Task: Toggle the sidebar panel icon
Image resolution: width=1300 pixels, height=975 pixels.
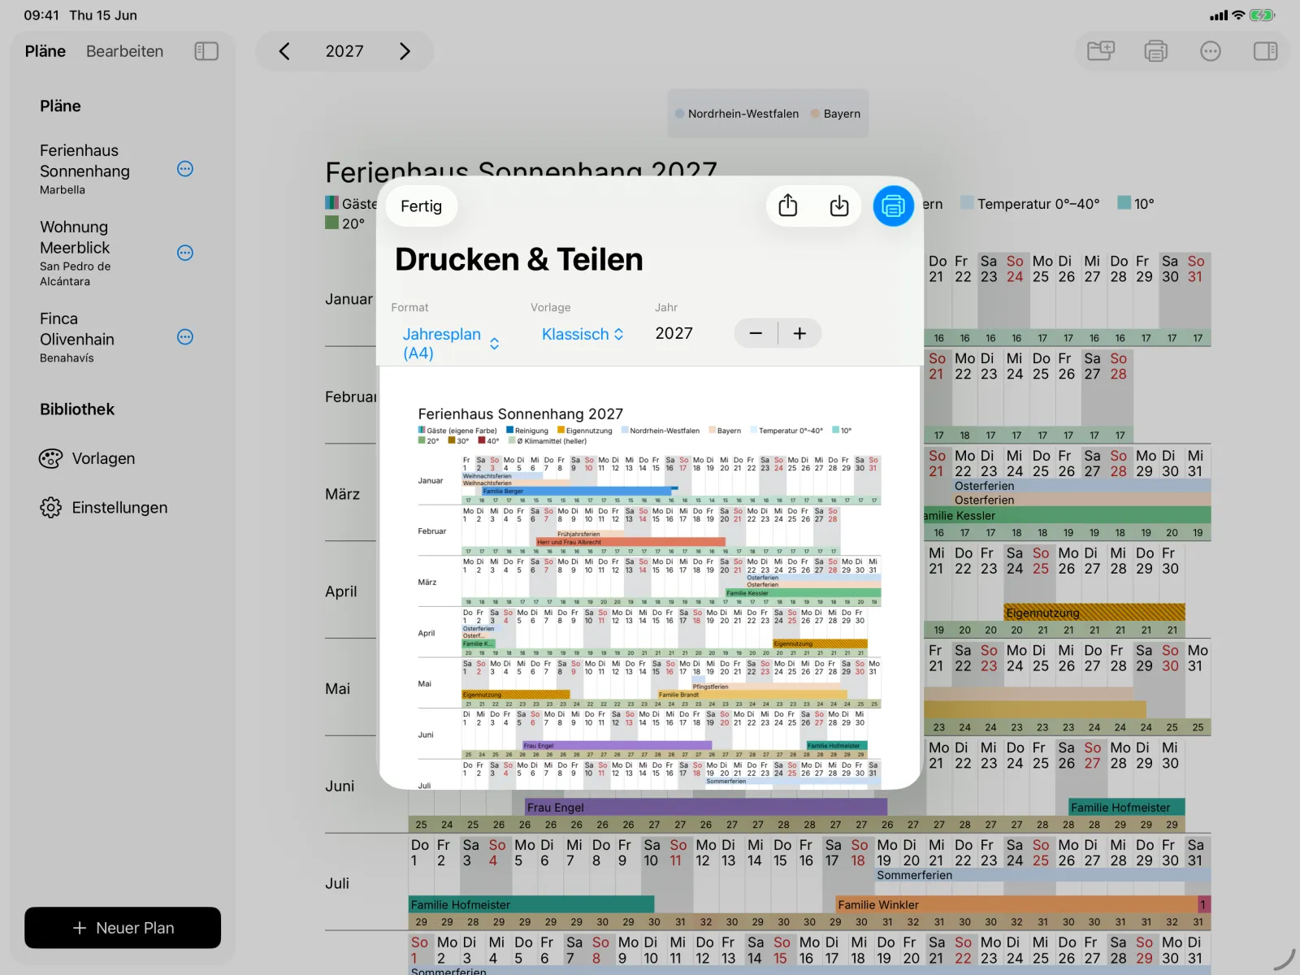Action: (x=206, y=51)
